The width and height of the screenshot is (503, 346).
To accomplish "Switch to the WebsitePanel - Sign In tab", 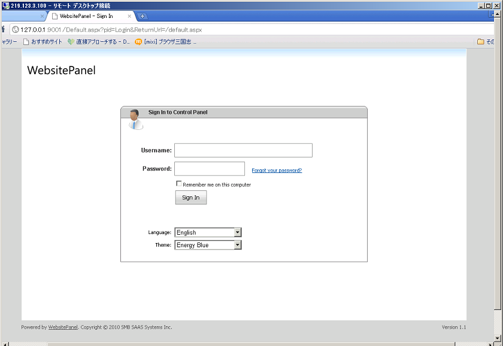I will coord(87,16).
